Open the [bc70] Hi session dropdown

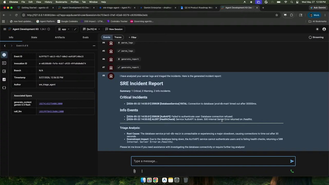[92, 29]
